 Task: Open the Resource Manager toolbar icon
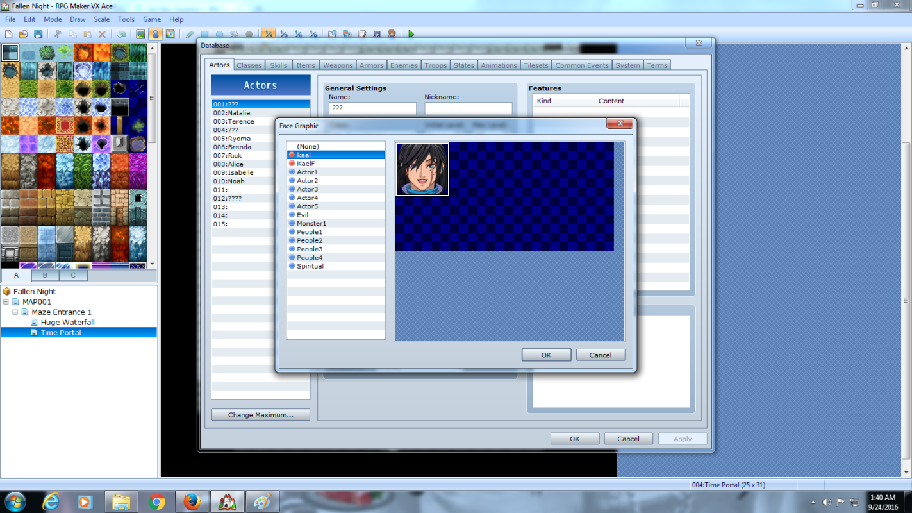347,34
